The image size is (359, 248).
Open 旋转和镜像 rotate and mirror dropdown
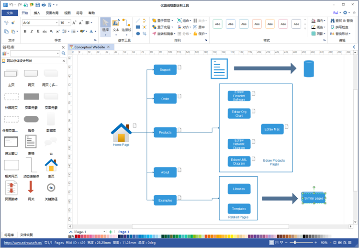164,34
